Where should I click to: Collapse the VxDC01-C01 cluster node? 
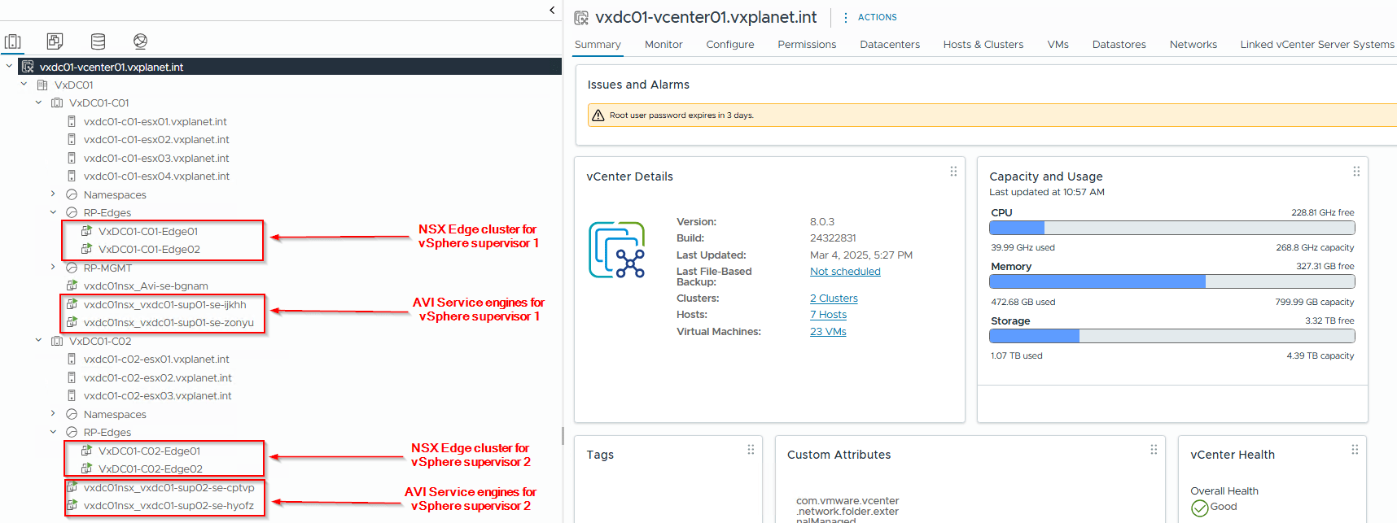[38, 102]
